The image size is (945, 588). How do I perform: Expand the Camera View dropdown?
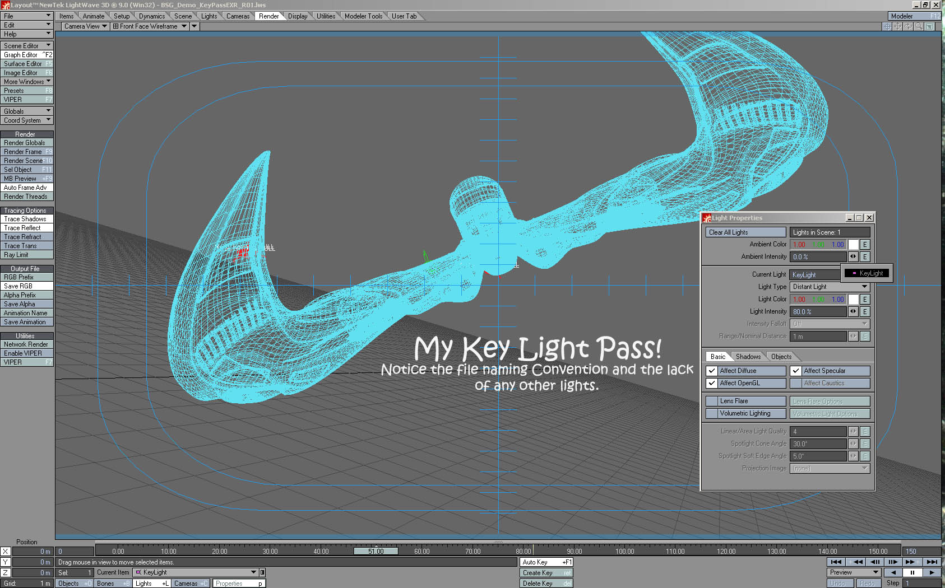tap(85, 26)
